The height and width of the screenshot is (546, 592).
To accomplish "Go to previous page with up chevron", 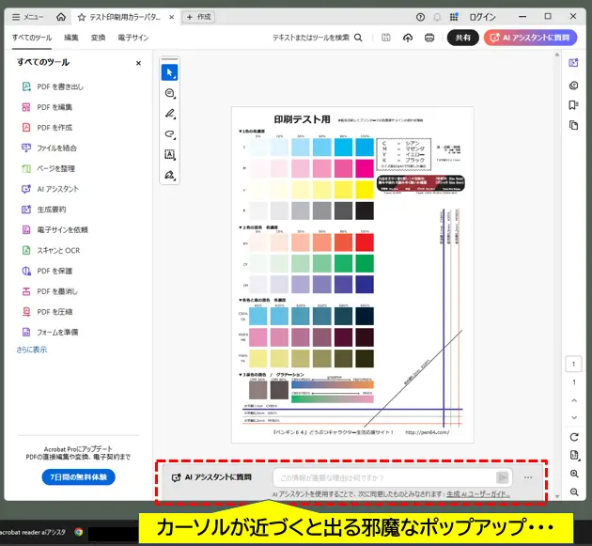I will (574, 400).
